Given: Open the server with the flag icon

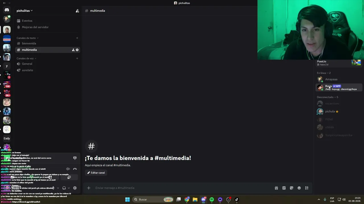Looking at the screenshot, I should (7, 39).
